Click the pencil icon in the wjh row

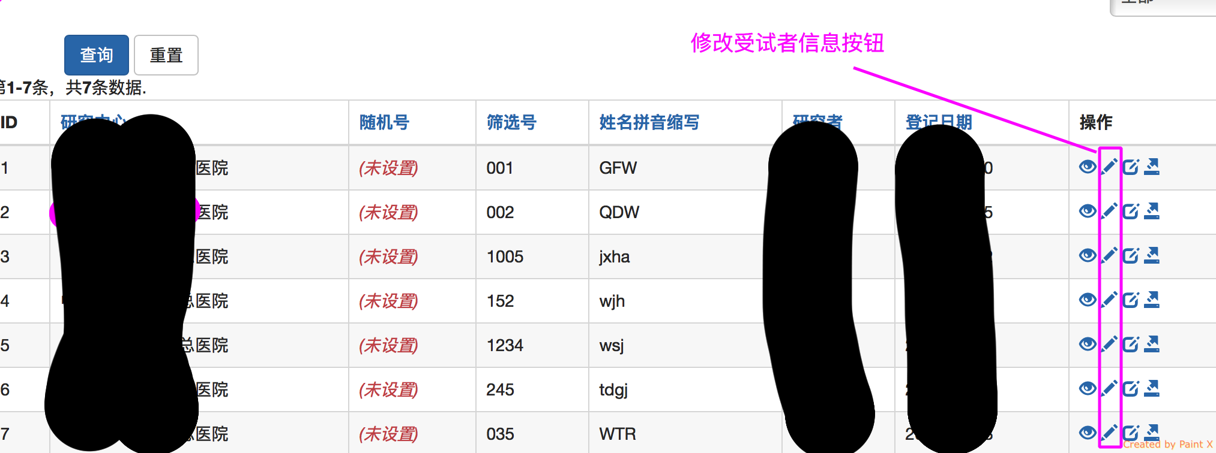tap(1109, 300)
